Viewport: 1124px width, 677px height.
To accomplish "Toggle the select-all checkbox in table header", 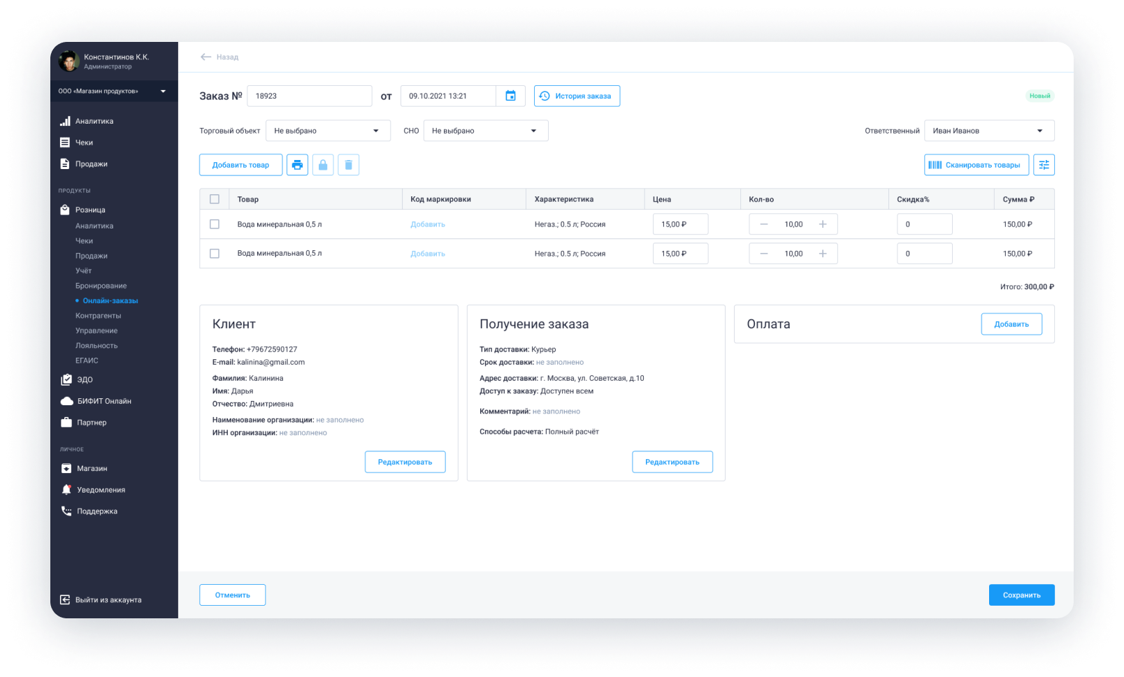I will pos(215,199).
